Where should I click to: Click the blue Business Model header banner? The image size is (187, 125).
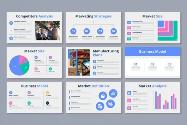click(153, 51)
